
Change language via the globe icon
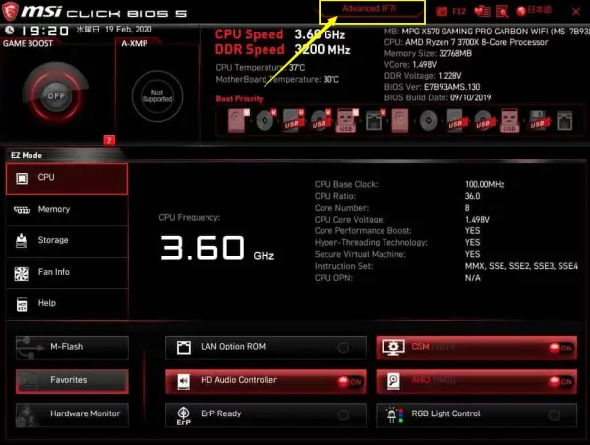(521, 11)
